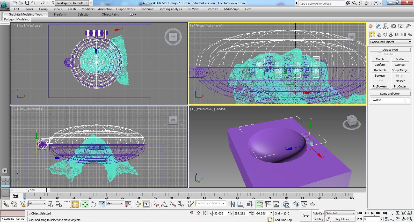This screenshot has height=222, width=414.
Task: Click the Box040 object name field
Action: coord(388,100)
